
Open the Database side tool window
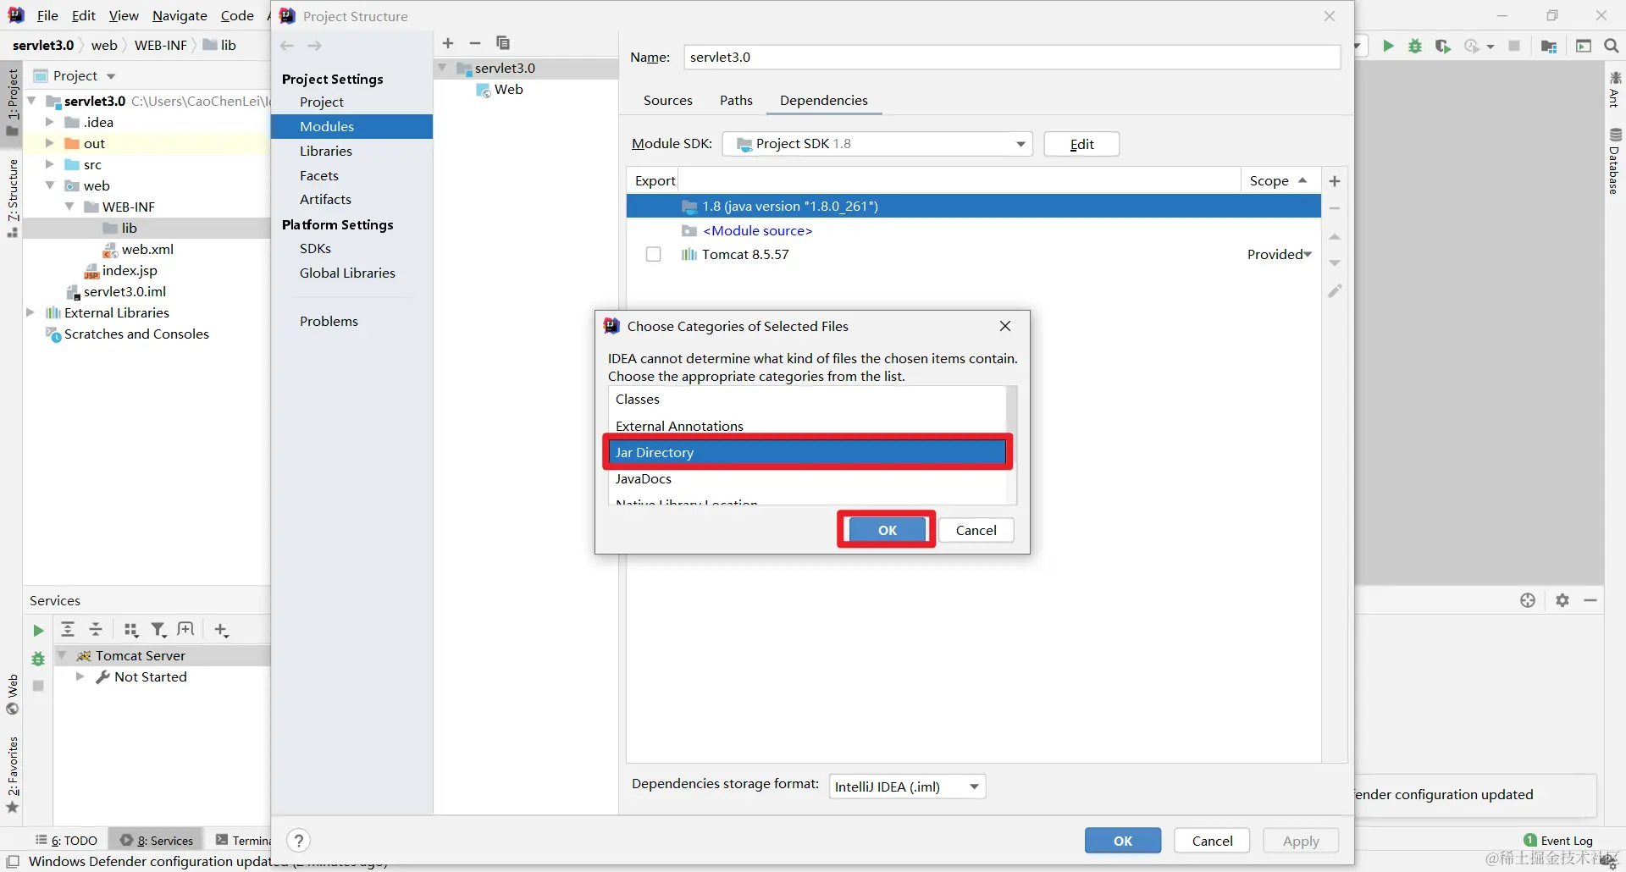[x=1615, y=162]
